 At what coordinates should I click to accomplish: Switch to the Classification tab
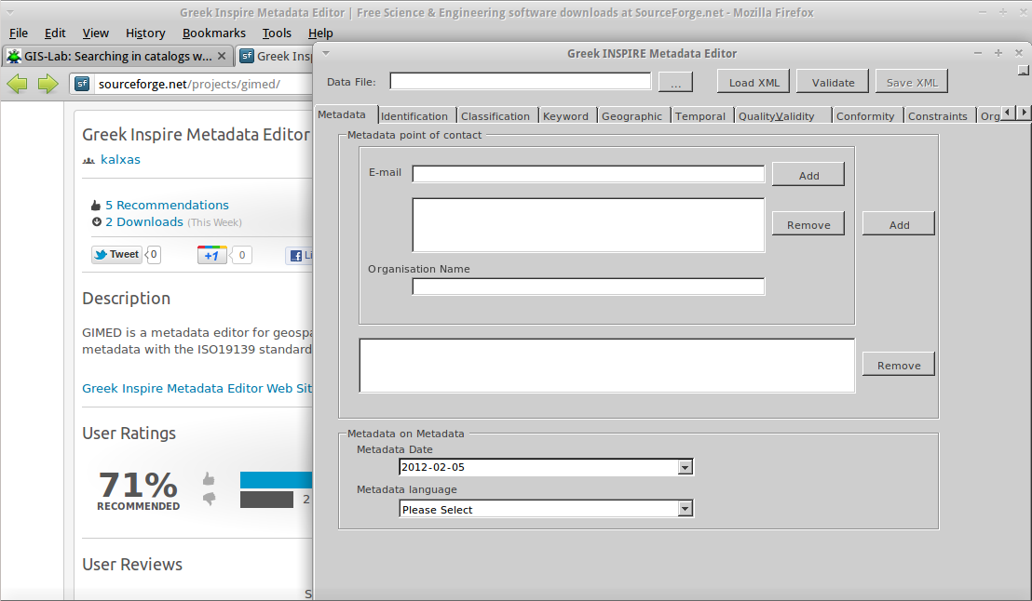tap(495, 115)
